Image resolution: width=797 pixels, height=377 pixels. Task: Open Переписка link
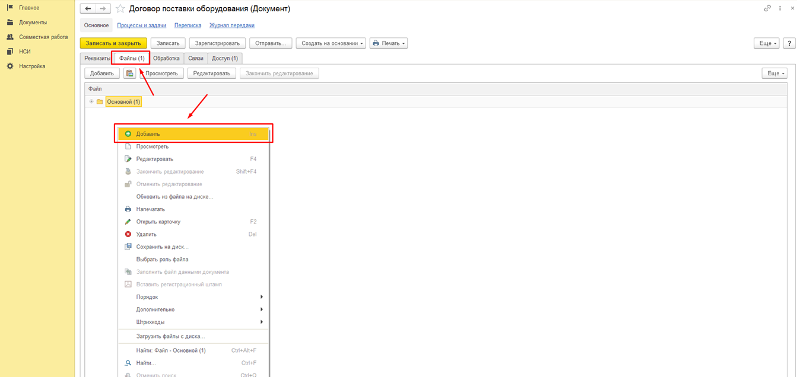point(188,25)
